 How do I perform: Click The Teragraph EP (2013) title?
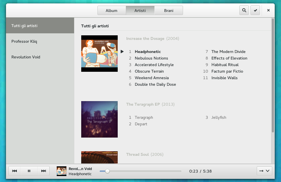150,104
